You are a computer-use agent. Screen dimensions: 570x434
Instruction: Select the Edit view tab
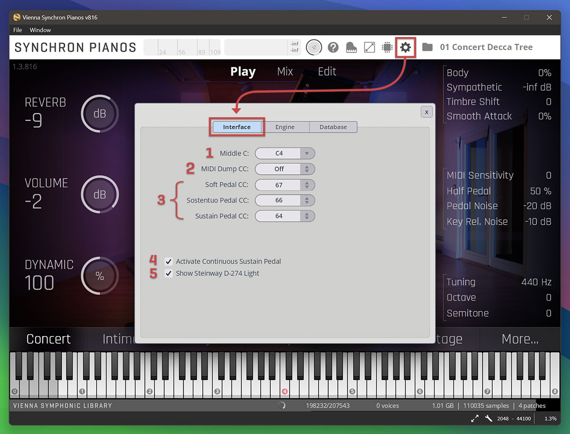[327, 72]
